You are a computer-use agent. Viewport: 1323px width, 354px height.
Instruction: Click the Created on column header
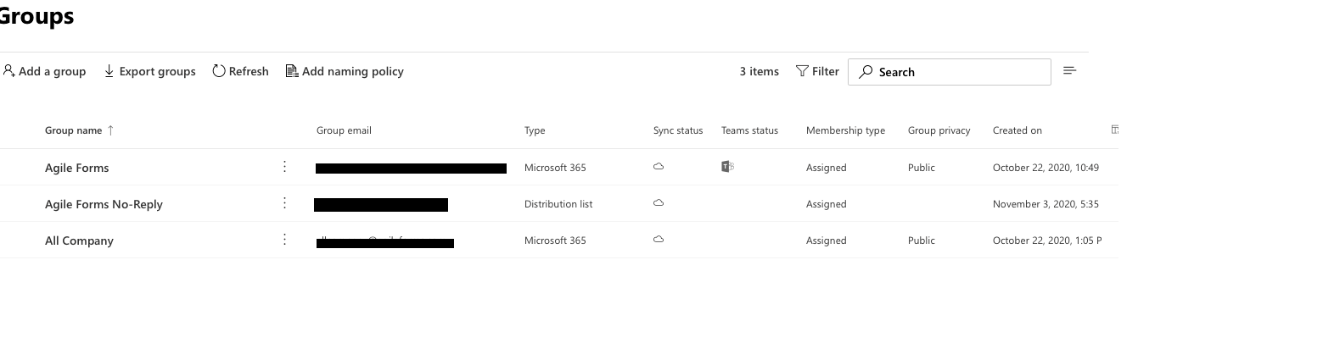[x=1017, y=130]
